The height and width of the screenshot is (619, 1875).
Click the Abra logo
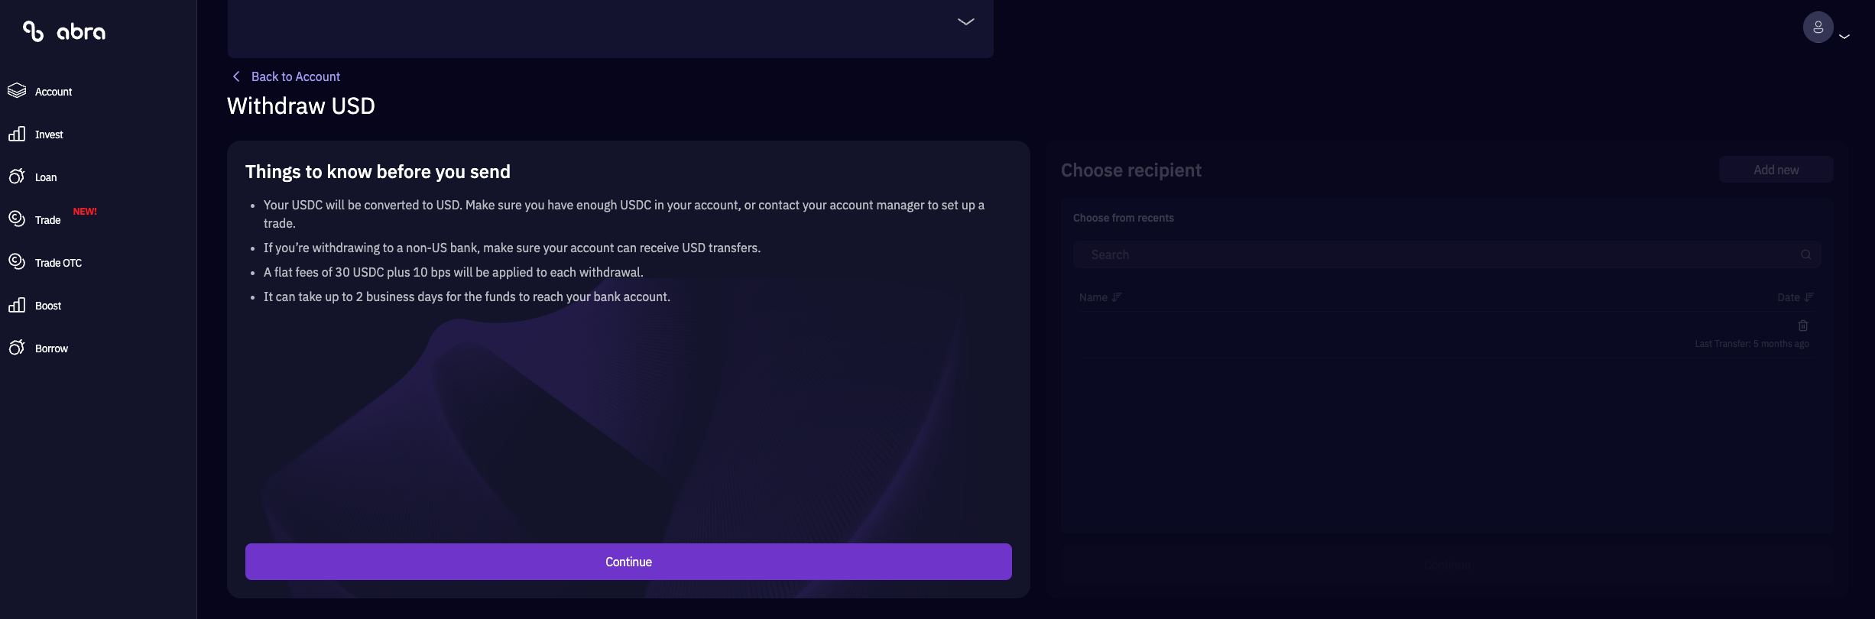click(x=64, y=31)
